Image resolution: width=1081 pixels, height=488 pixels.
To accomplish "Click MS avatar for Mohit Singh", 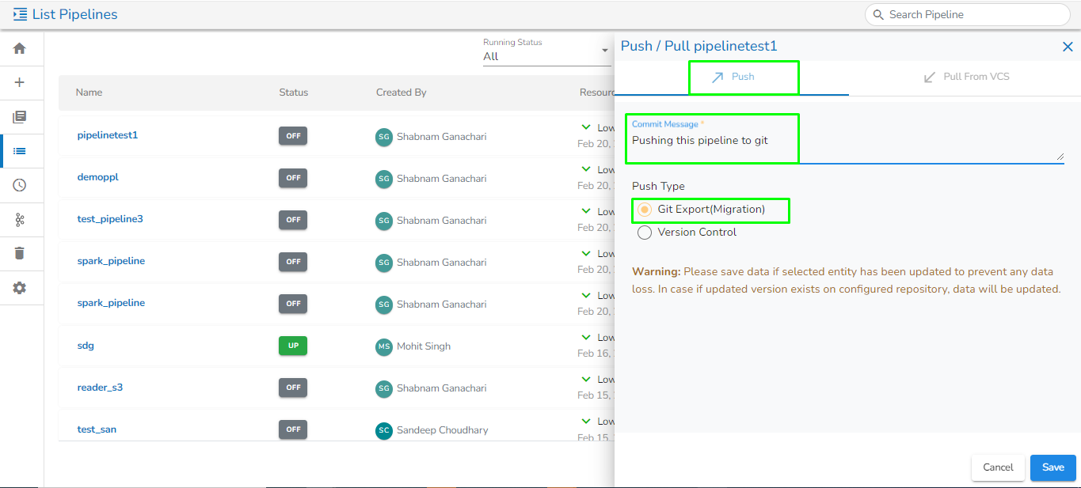I will point(384,346).
